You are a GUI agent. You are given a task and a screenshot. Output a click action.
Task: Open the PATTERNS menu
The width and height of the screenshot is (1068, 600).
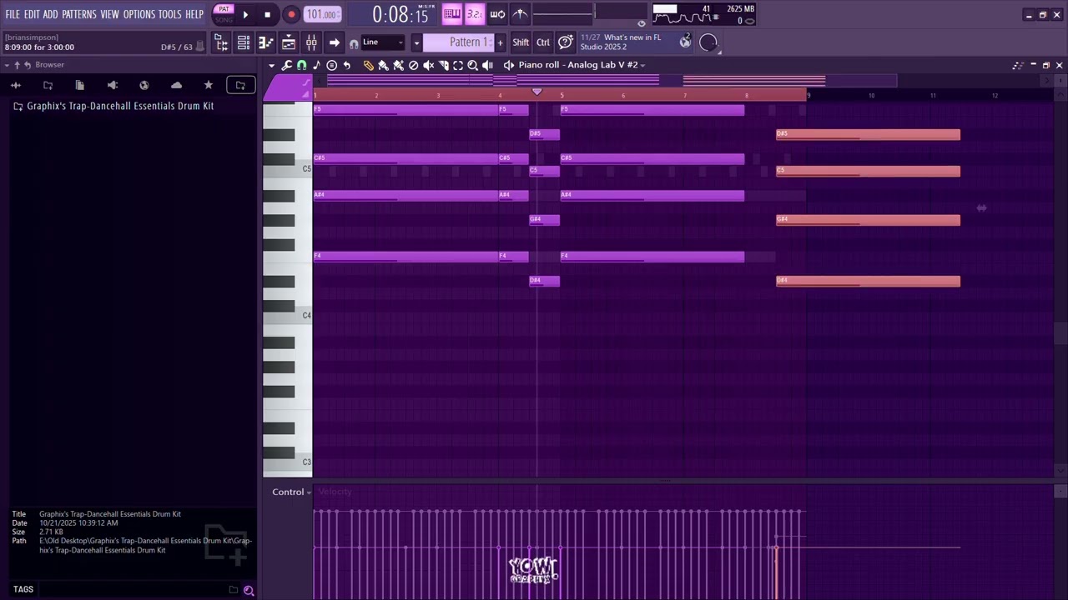tap(79, 14)
